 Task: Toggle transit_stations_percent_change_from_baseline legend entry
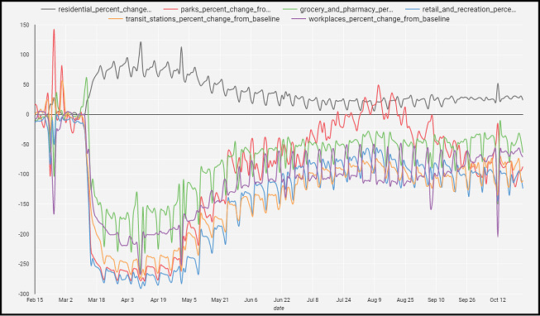pos(194,19)
